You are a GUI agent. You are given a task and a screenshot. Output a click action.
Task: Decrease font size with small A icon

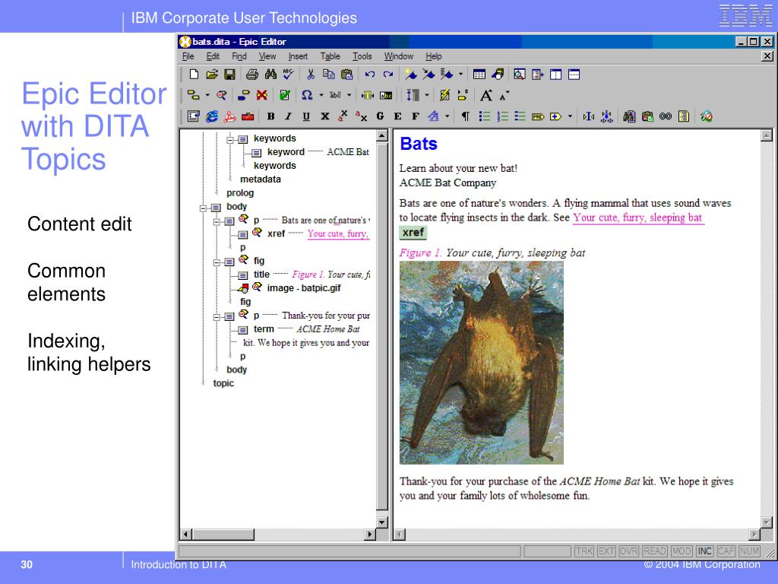coord(504,96)
